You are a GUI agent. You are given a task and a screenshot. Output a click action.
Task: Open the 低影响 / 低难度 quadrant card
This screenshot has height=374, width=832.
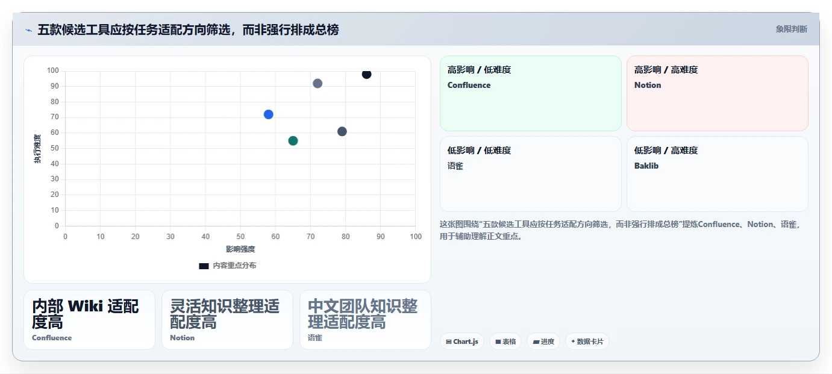(530, 174)
